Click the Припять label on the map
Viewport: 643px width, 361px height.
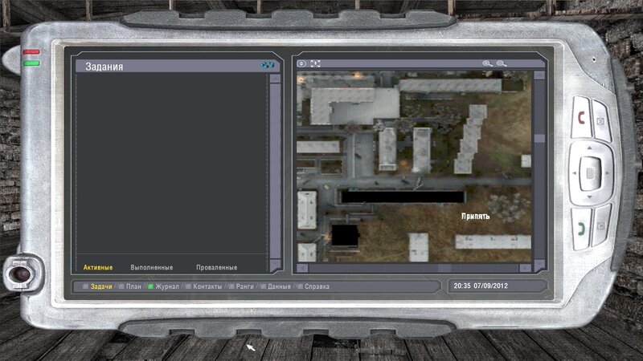[475, 216]
